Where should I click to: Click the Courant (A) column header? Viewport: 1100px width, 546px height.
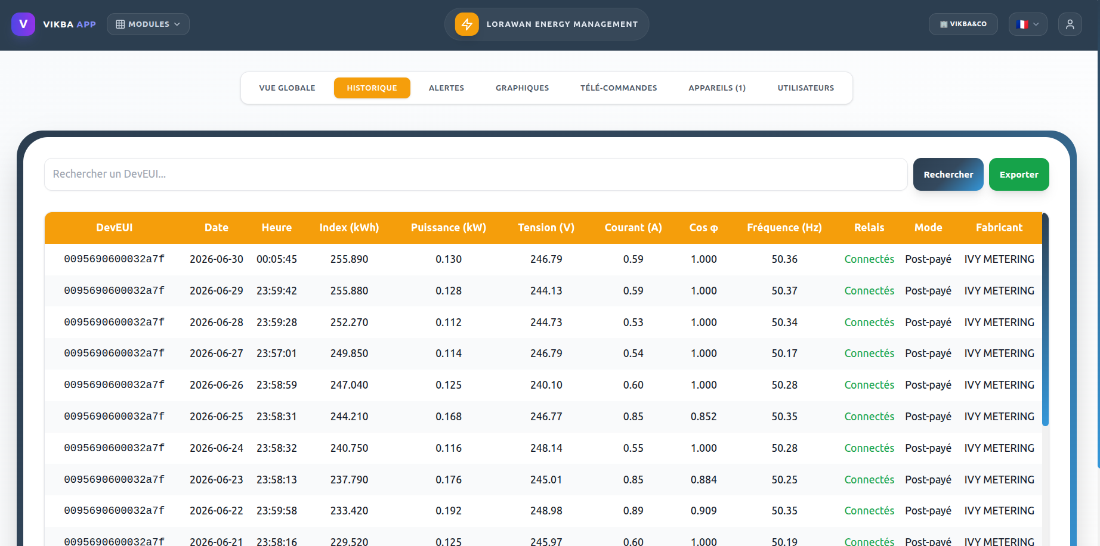pyautogui.click(x=633, y=228)
